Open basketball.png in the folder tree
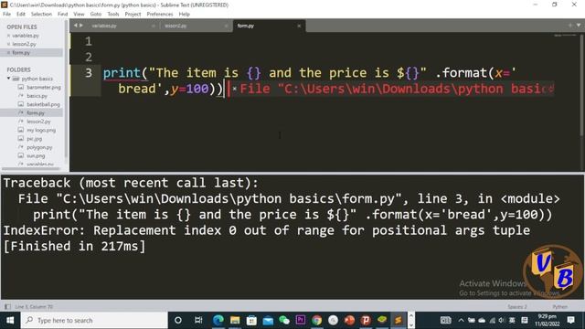 pos(43,104)
